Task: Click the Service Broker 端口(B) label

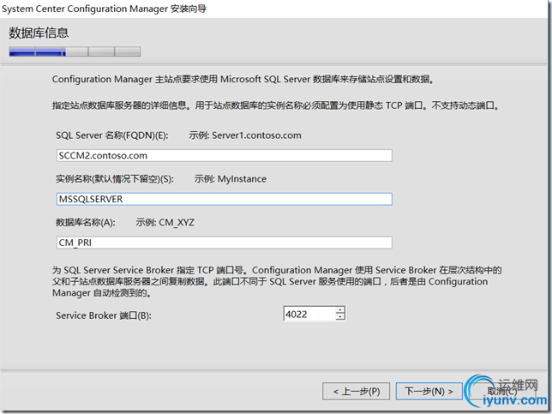Action: tap(104, 315)
